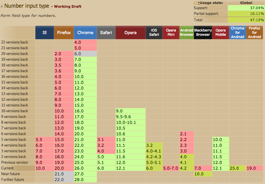The height and width of the screenshot is (184, 265).
Task: Select the Total value 47.15%
Action: 246,20
